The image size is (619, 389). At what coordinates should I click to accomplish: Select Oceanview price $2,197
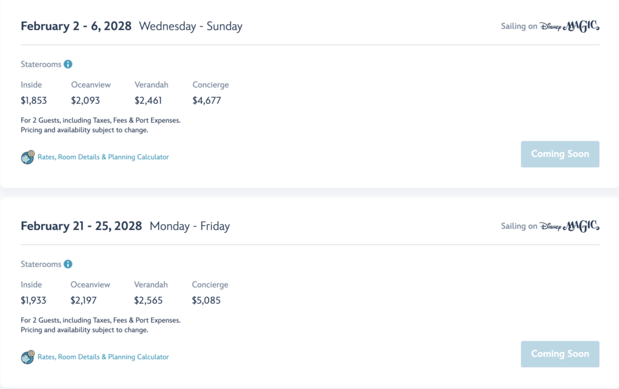tap(83, 301)
